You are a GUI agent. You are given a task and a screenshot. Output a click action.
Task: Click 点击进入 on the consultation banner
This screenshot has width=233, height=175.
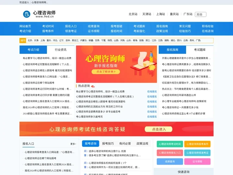tap(159, 129)
